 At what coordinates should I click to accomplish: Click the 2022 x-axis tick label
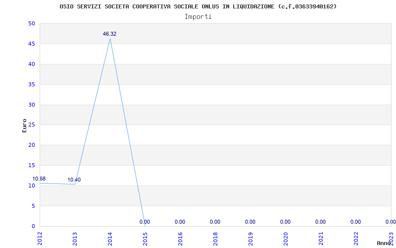(x=356, y=239)
